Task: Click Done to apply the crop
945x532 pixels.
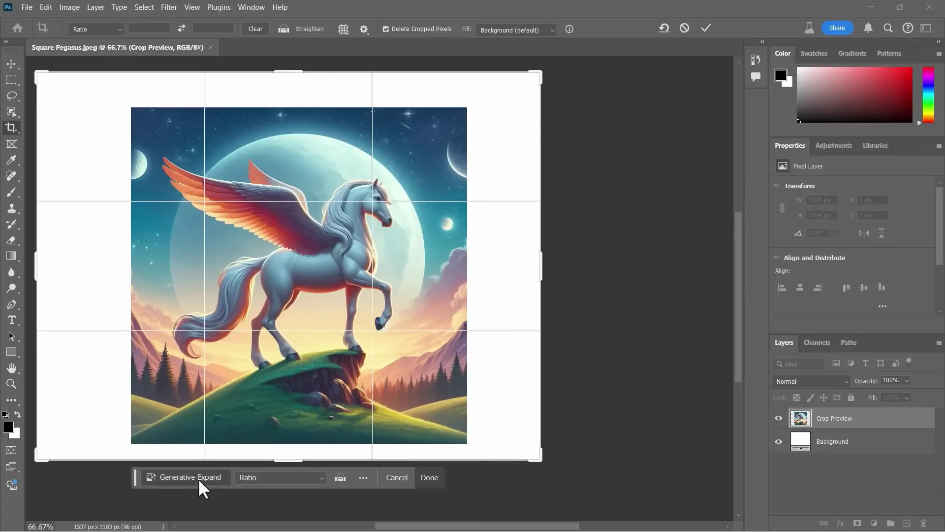Action: coord(429,477)
